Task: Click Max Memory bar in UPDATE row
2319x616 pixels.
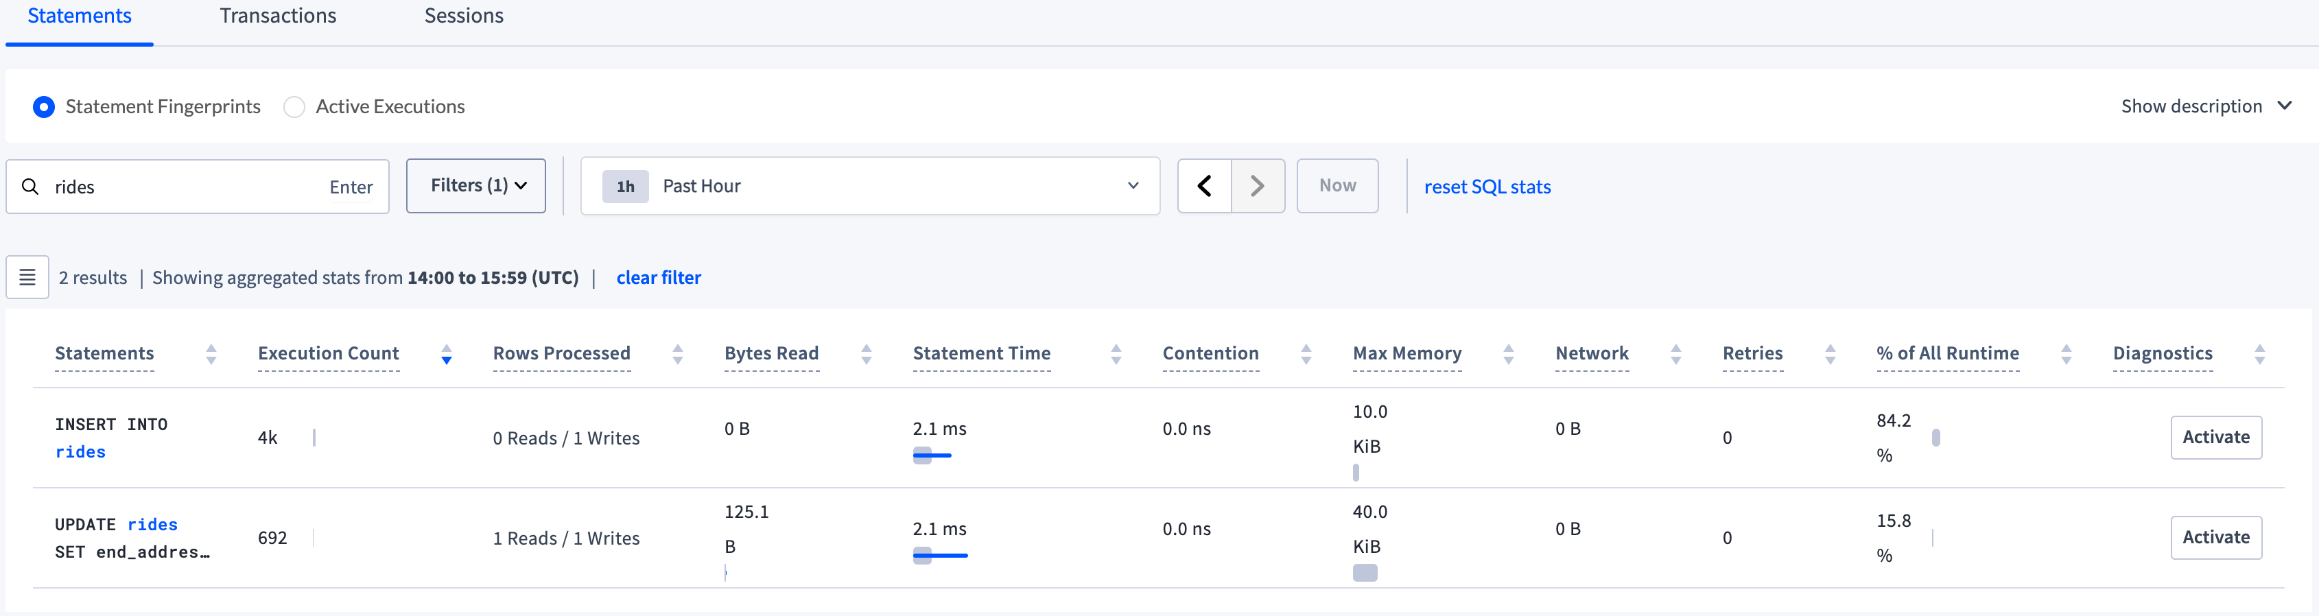Action: click(x=1365, y=573)
